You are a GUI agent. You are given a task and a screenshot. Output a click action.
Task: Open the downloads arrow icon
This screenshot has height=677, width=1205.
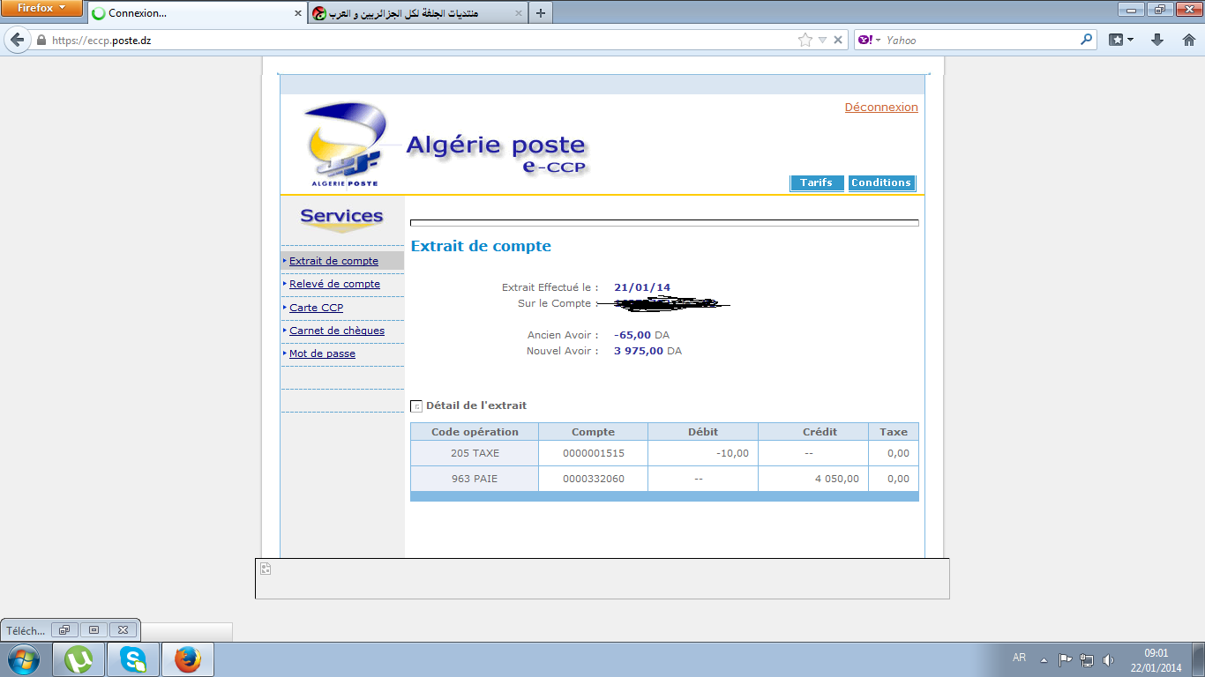tap(1157, 40)
